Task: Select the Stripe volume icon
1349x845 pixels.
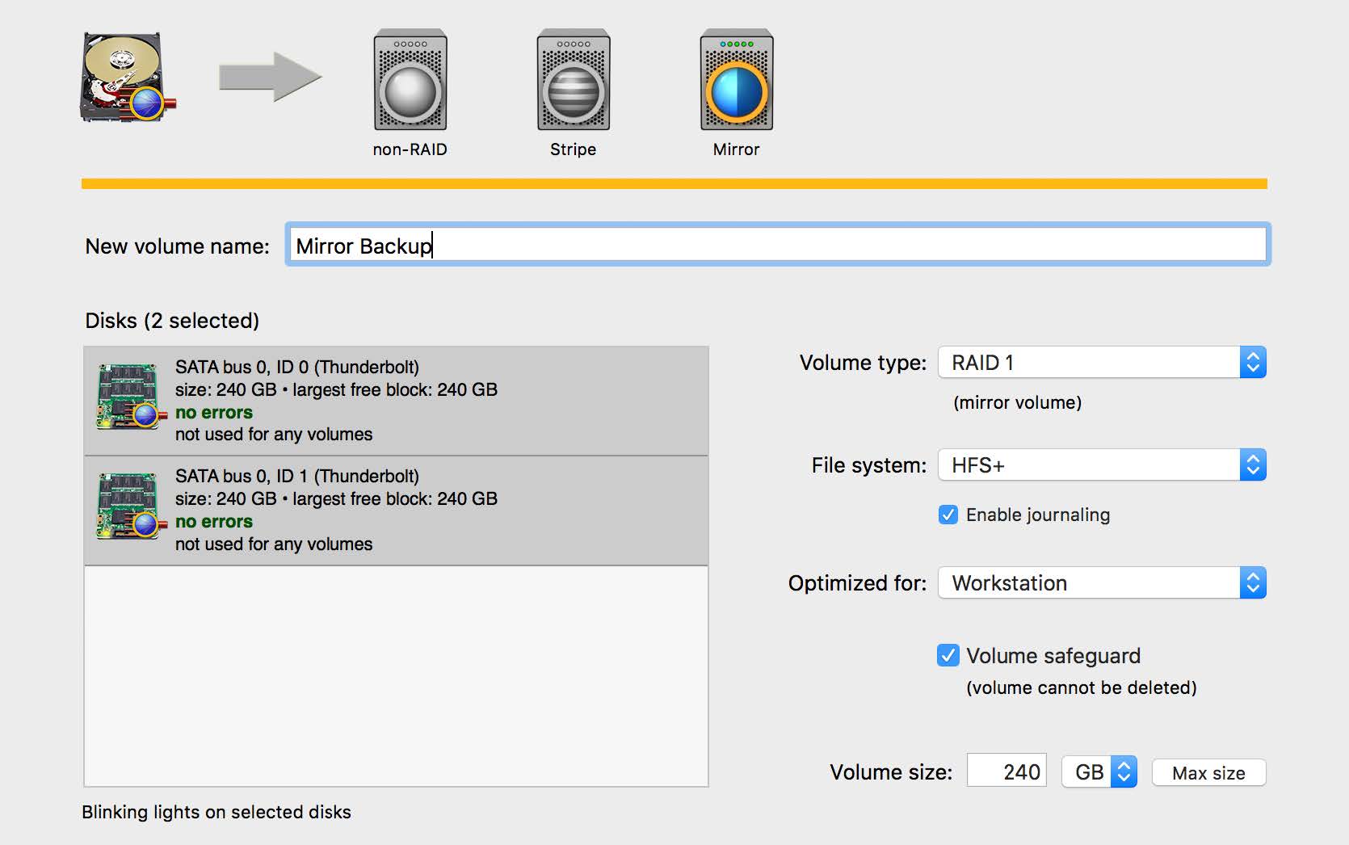Action: [x=574, y=80]
